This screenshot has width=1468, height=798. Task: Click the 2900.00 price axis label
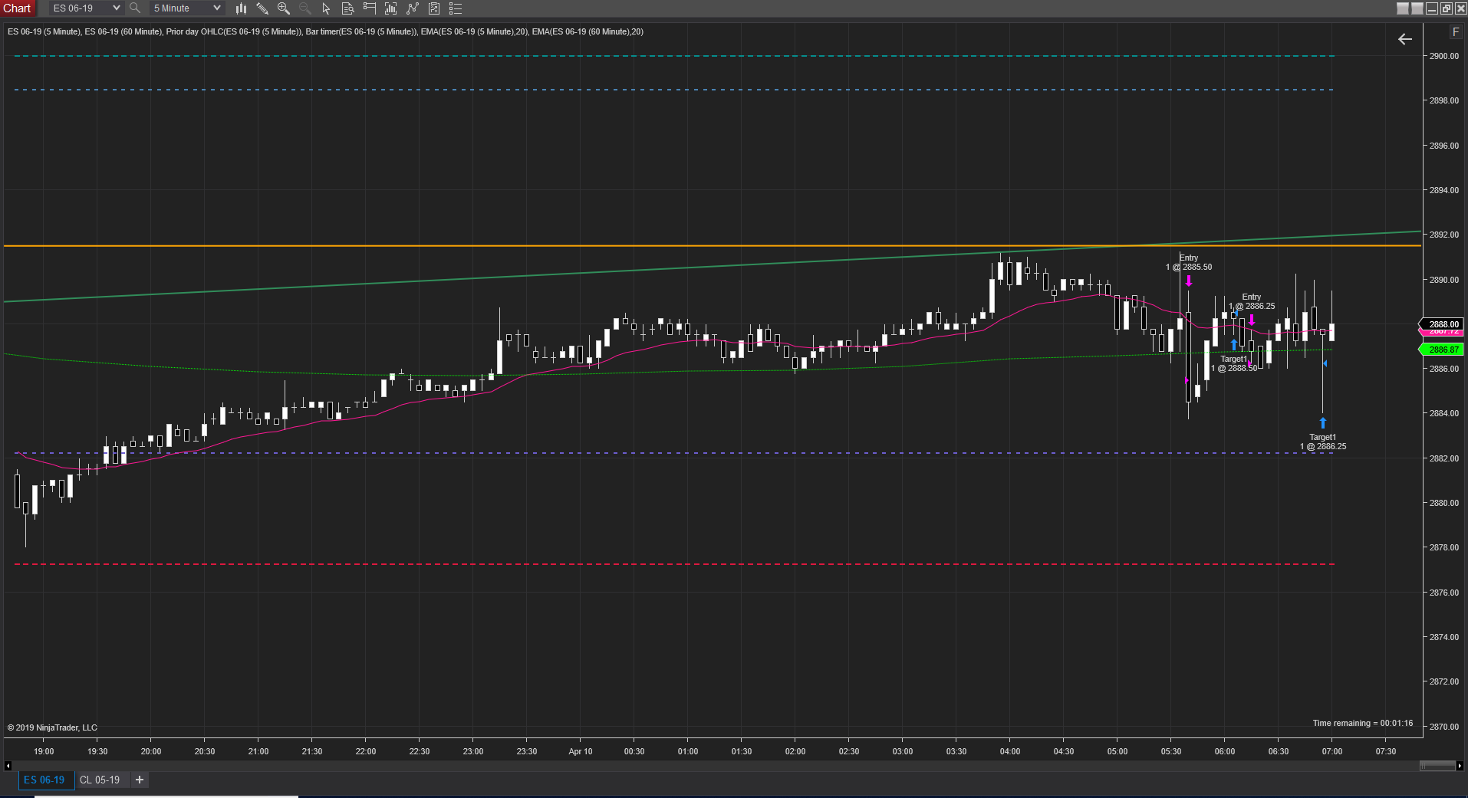[x=1444, y=56]
